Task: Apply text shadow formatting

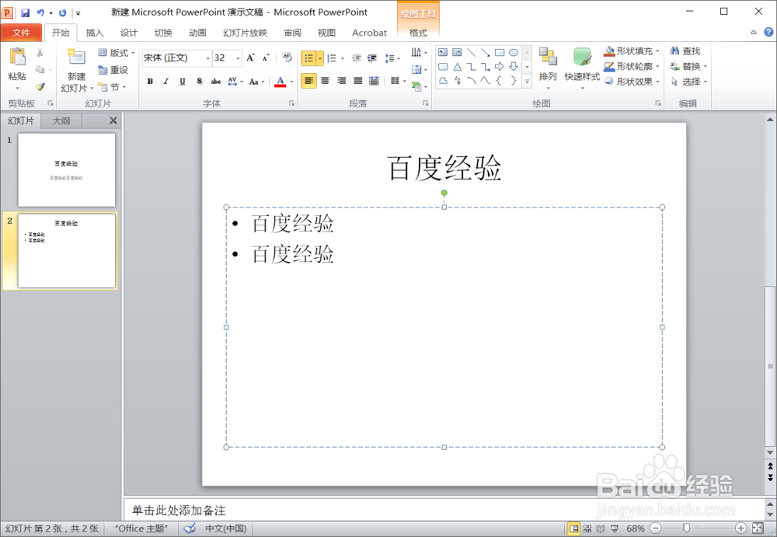Action: coord(199,82)
